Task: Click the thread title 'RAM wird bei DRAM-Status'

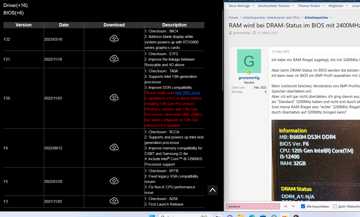Action: pos(294,25)
